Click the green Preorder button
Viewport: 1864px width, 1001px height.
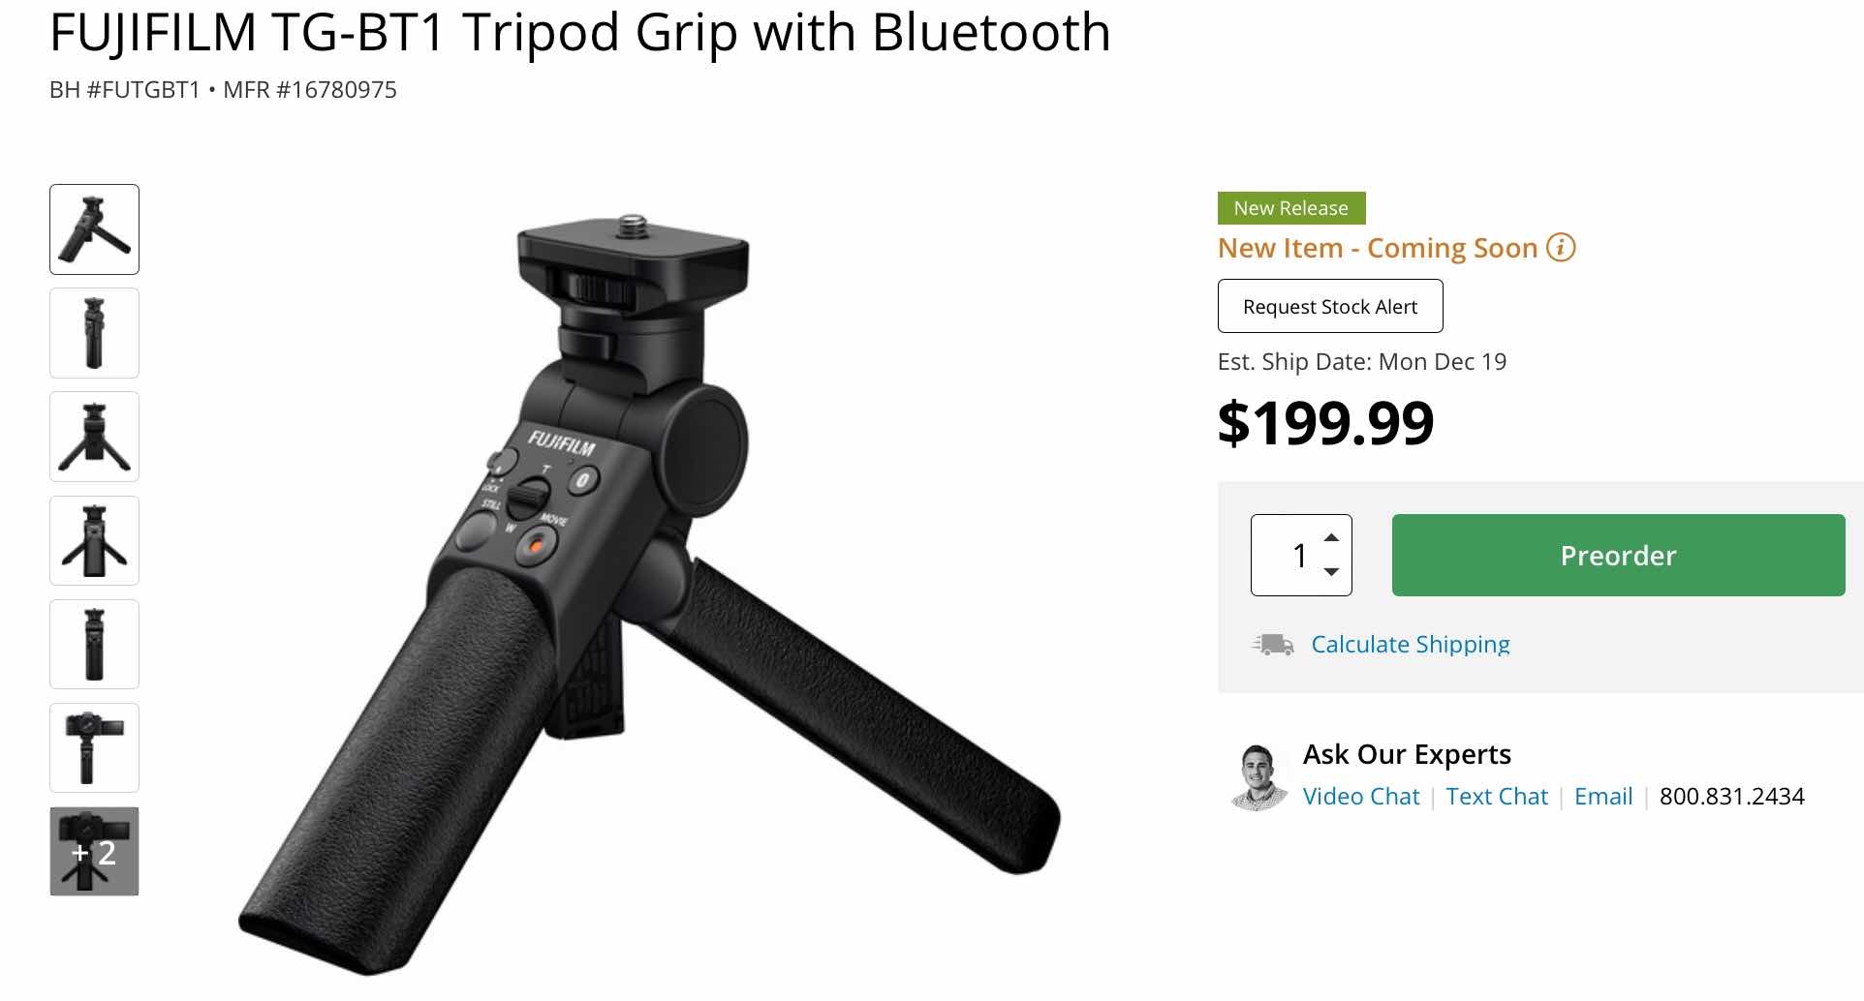1618,555
